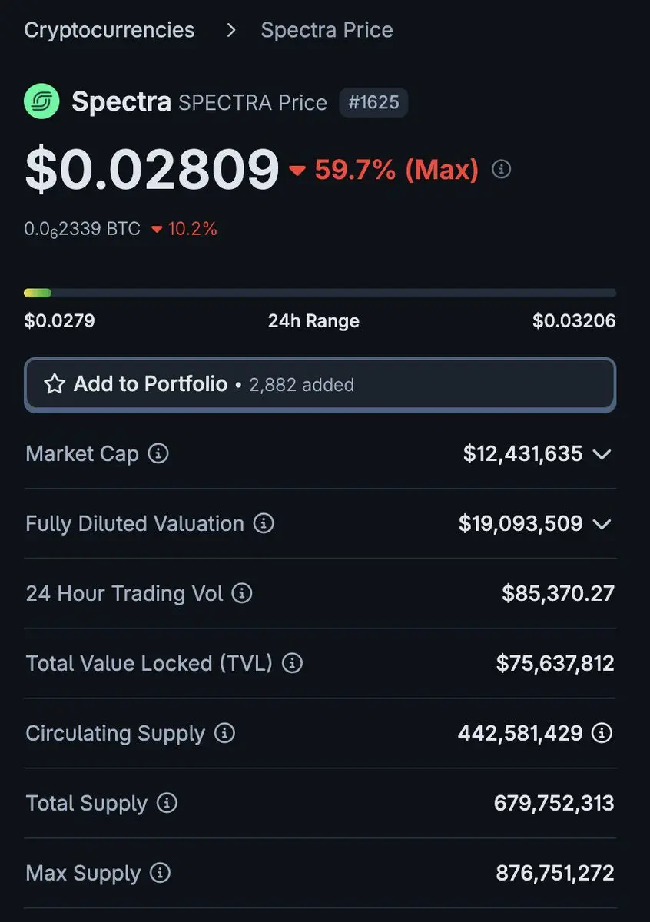Click the BTC price 0.0₆2339 BTC text
The width and height of the screenshot is (650, 922).
click(82, 229)
